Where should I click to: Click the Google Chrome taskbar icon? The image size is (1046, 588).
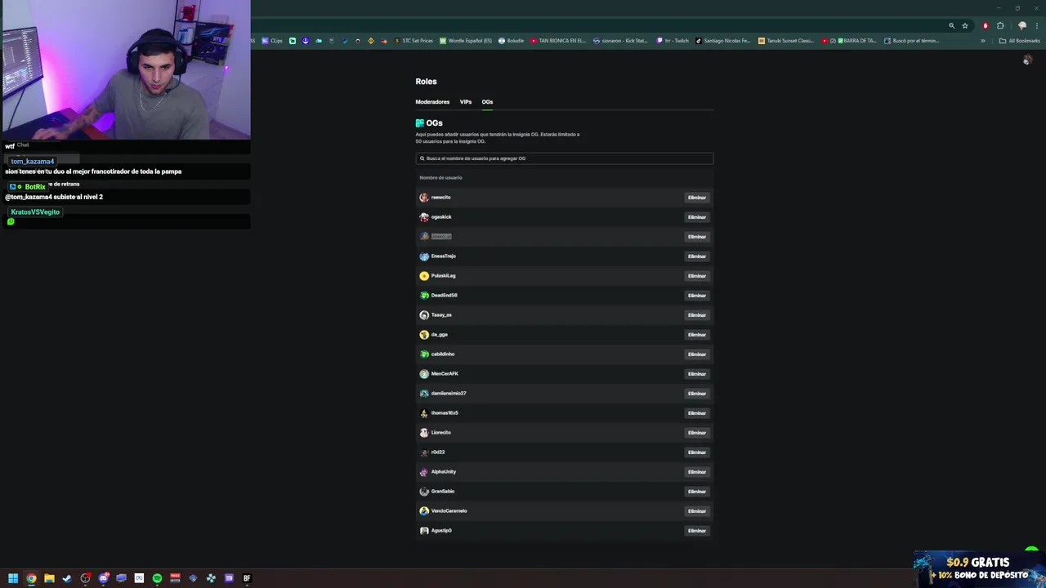[x=31, y=578]
